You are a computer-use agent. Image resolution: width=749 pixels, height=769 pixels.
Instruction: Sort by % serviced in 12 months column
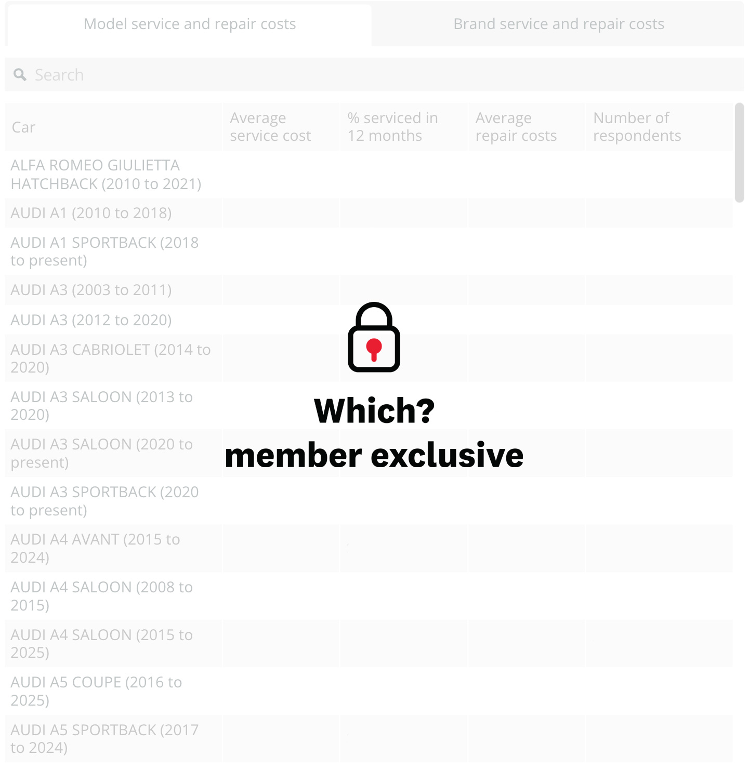click(393, 127)
